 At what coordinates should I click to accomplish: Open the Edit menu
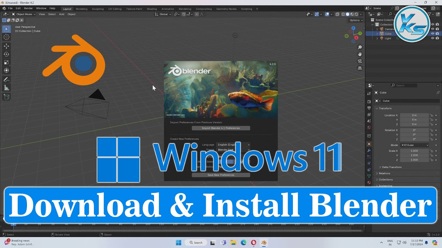coord(18,8)
